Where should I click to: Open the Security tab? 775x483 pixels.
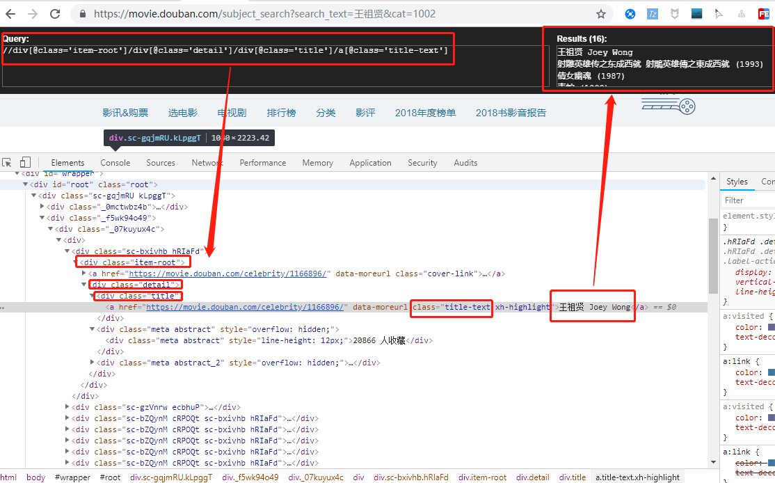click(422, 163)
